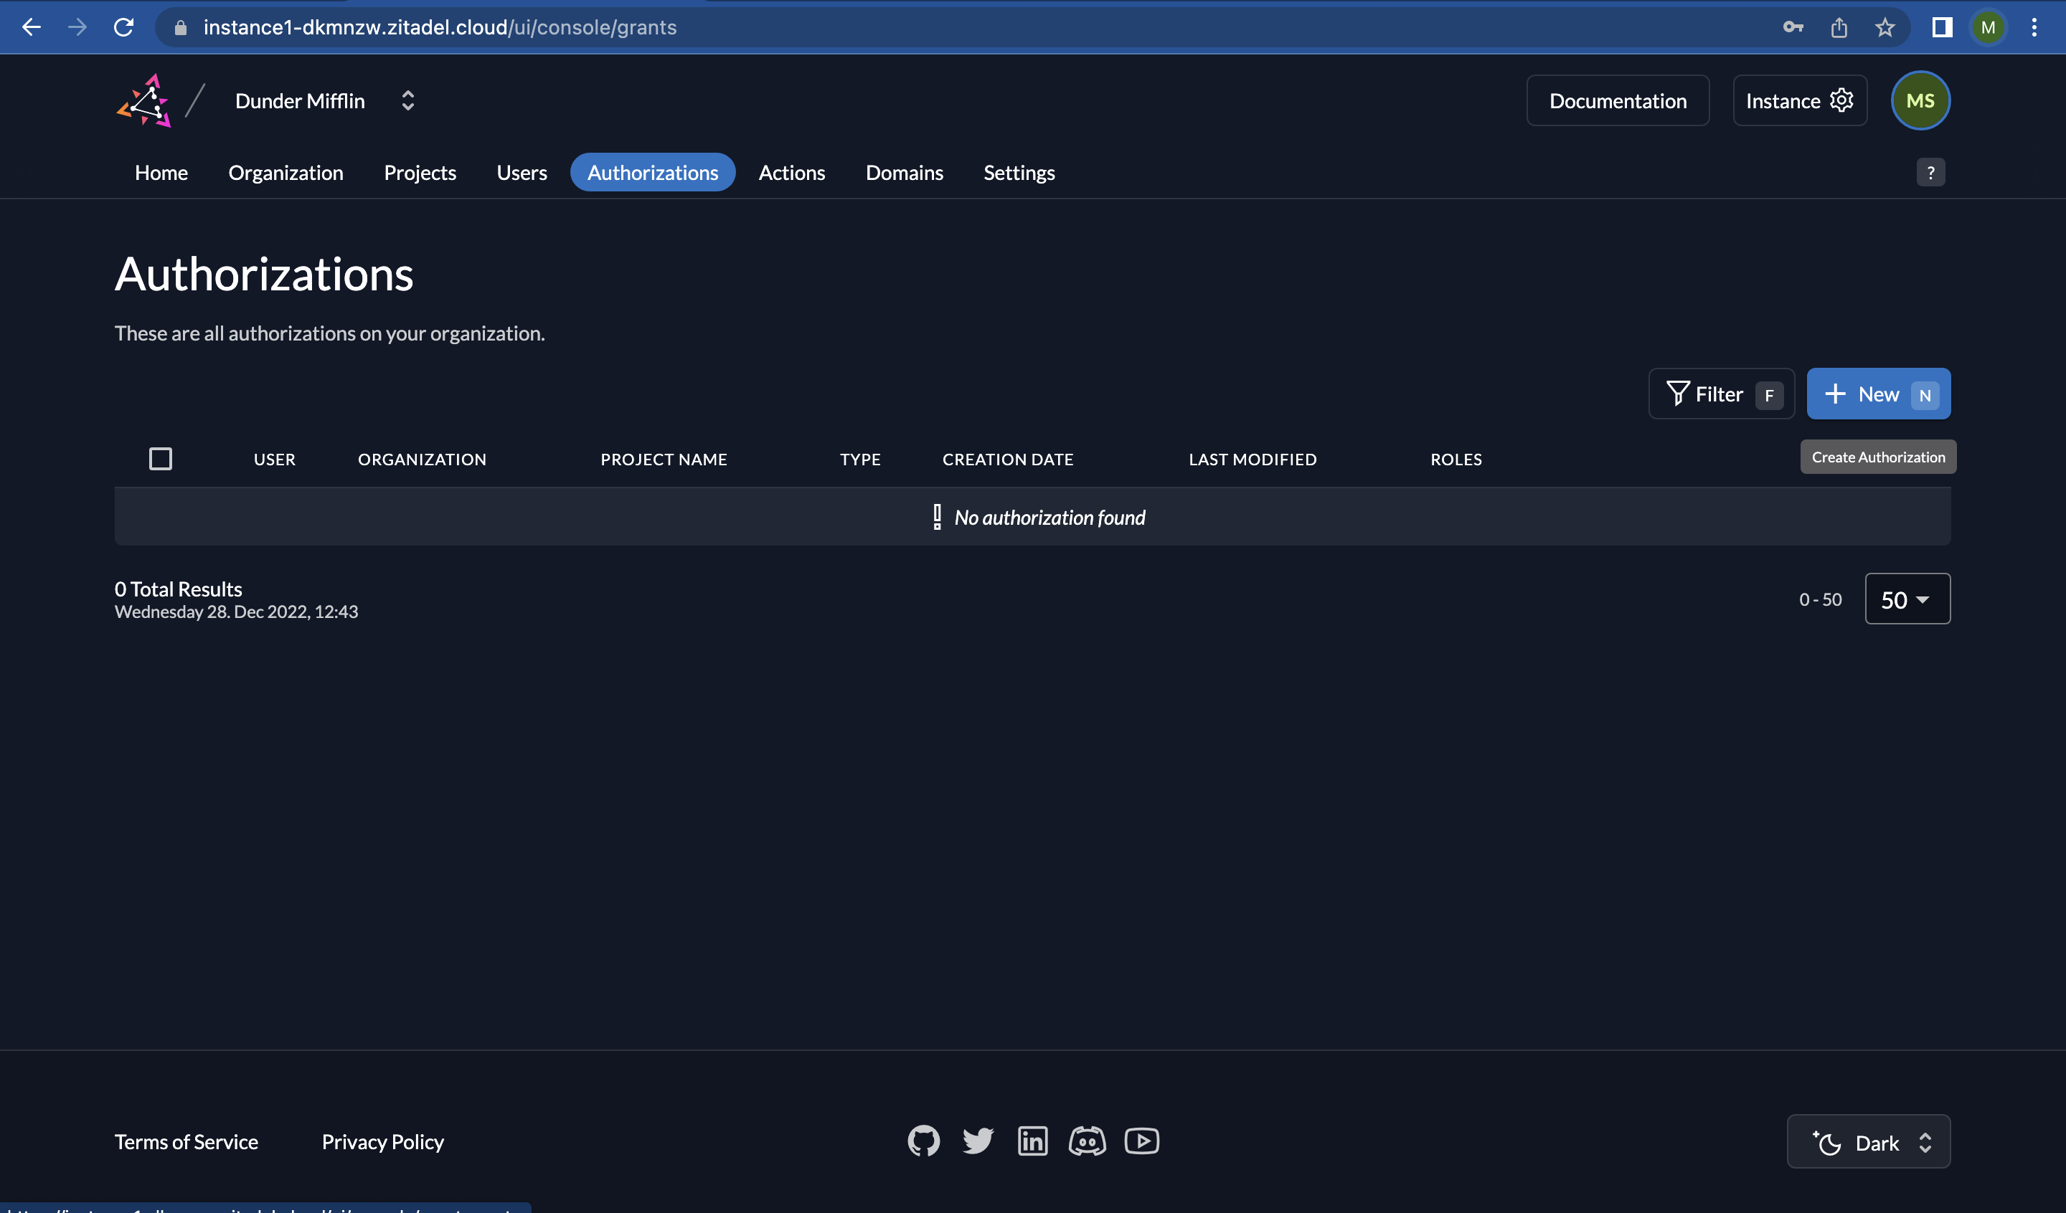Image resolution: width=2066 pixels, height=1213 pixels.
Task: Open the LinkedIn icon link in footer
Action: click(x=1032, y=1141)
